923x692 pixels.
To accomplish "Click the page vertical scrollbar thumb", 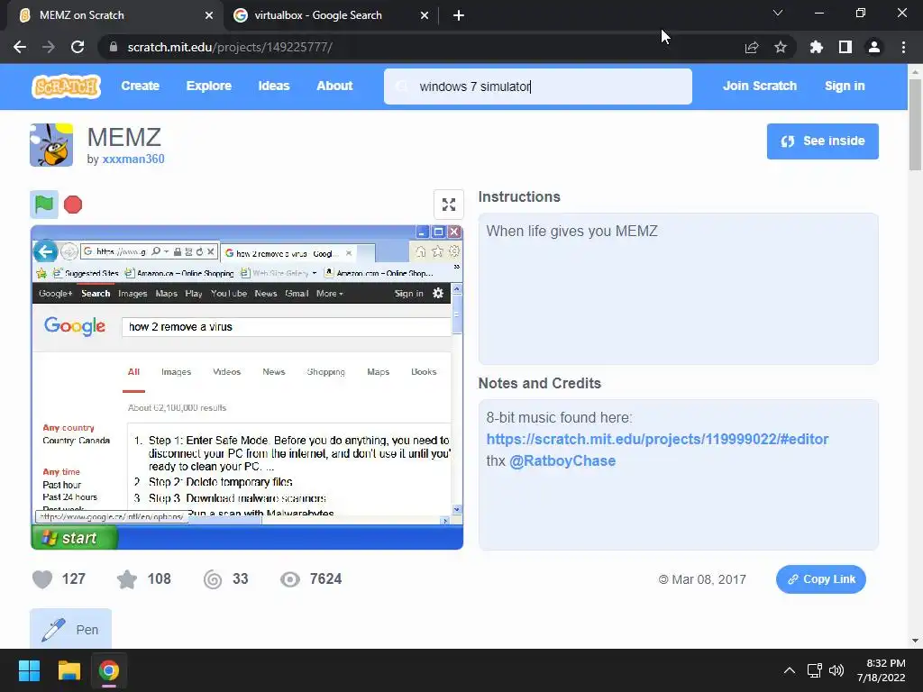I will [x=915, y=123].
